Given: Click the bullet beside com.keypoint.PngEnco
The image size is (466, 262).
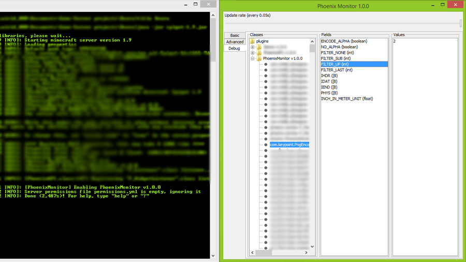Looking at the screenshot, I should pyautogui.click(x=266, y=145).
